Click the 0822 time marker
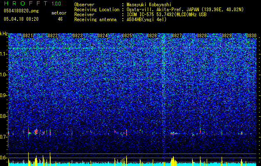Viewport: 261px width, 166px height. 53,36
